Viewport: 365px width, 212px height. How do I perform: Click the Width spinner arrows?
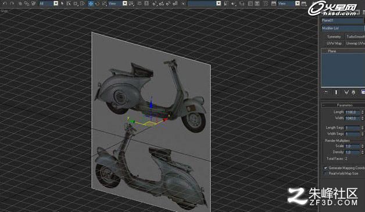tap(363, 118)
